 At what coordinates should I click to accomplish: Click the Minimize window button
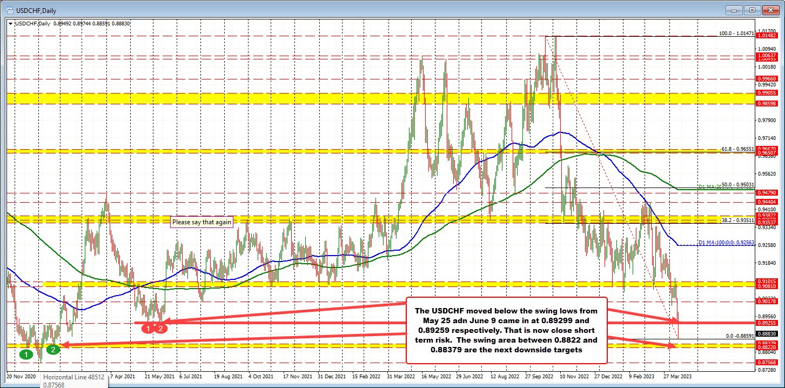tap(733, 10)
